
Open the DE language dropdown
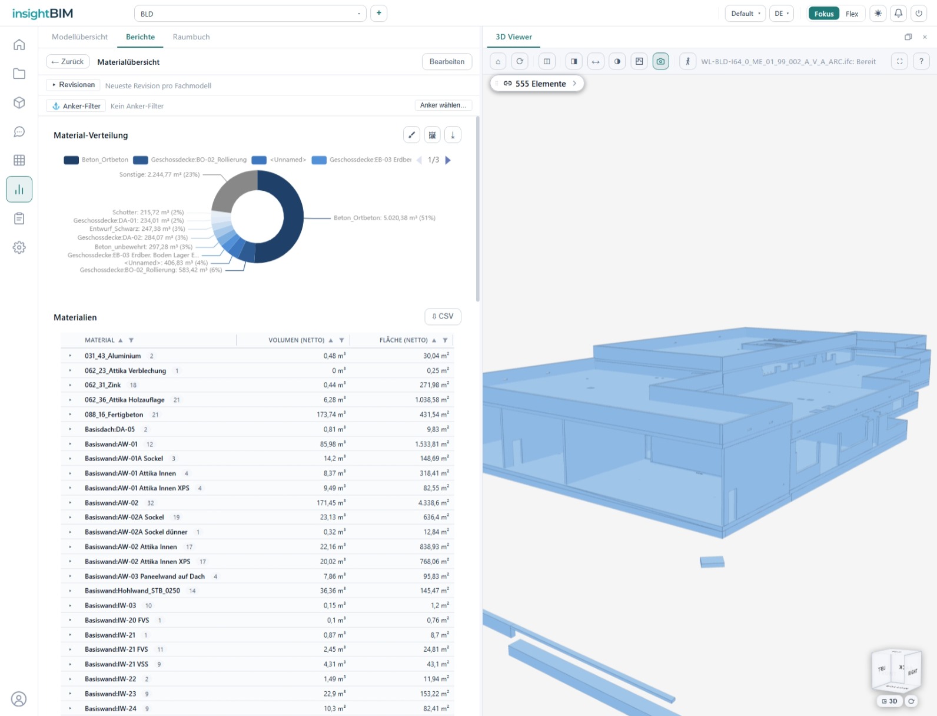(782, 14)
